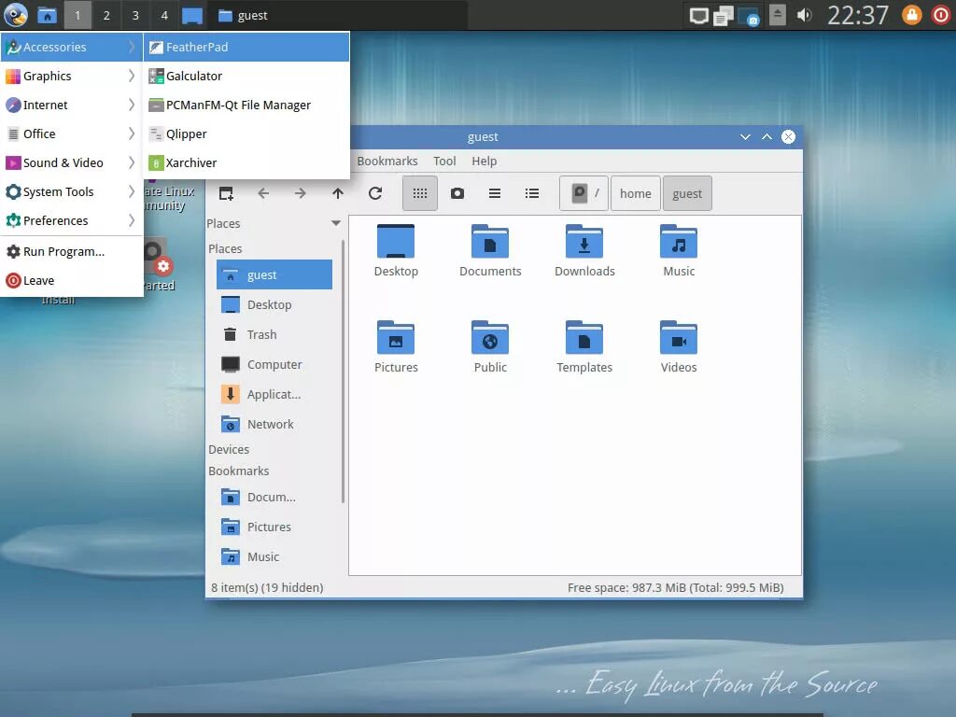Click the root filesystem path button
The image size is (956, 717).
[584, 193]
